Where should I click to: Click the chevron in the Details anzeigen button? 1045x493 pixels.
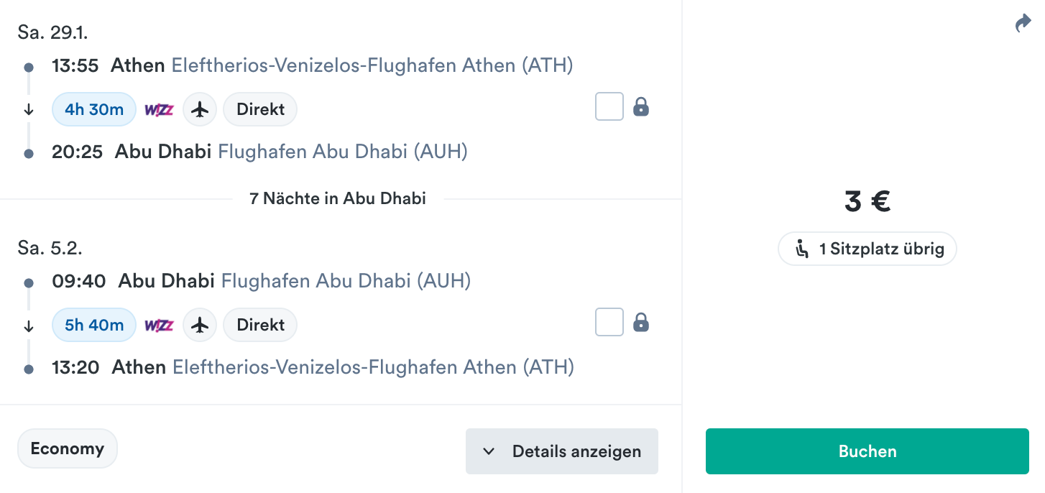(489, 451)
